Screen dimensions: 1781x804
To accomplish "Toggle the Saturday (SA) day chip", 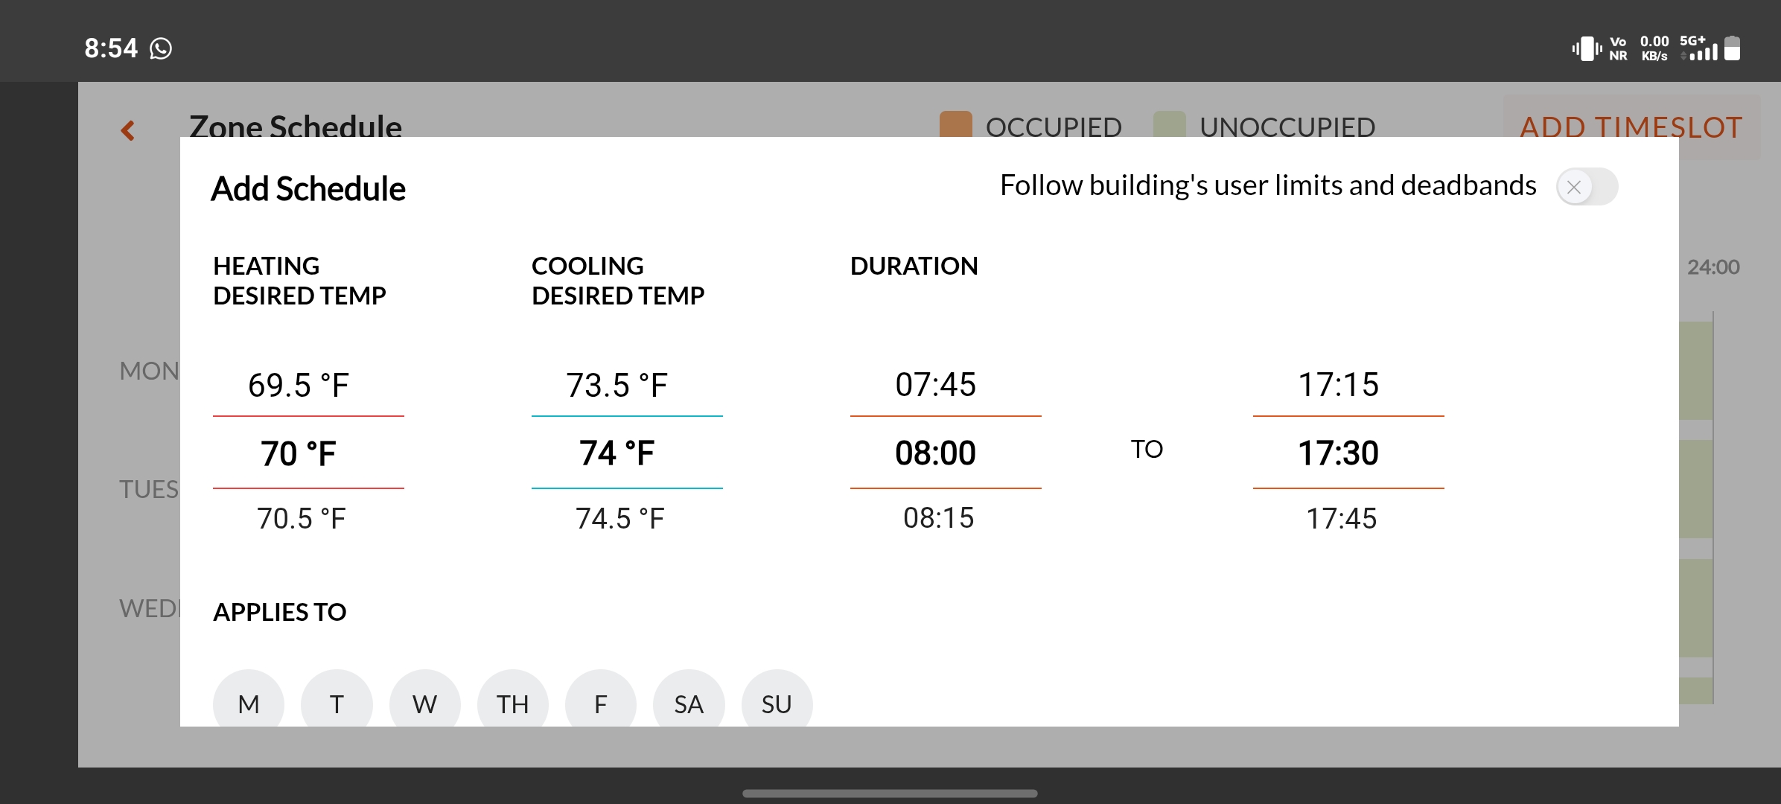I will pyautogui.click(x=689, y=703).
